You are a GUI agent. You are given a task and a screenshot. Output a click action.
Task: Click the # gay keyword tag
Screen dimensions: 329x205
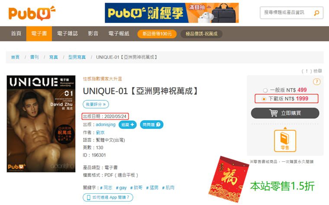[x=121, y=188]
